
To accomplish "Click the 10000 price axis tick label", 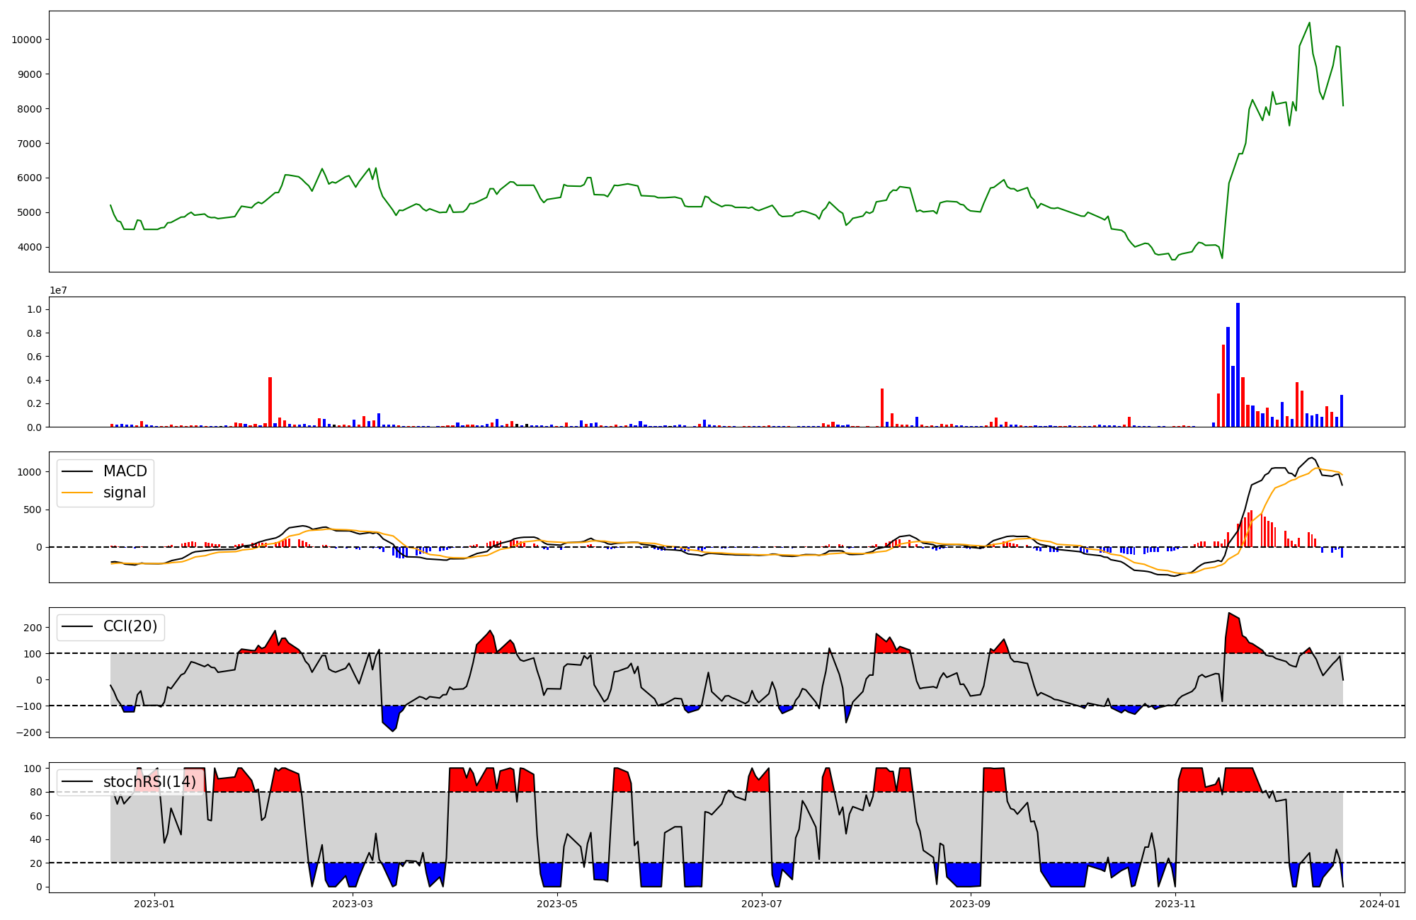I will coord(26,40).
